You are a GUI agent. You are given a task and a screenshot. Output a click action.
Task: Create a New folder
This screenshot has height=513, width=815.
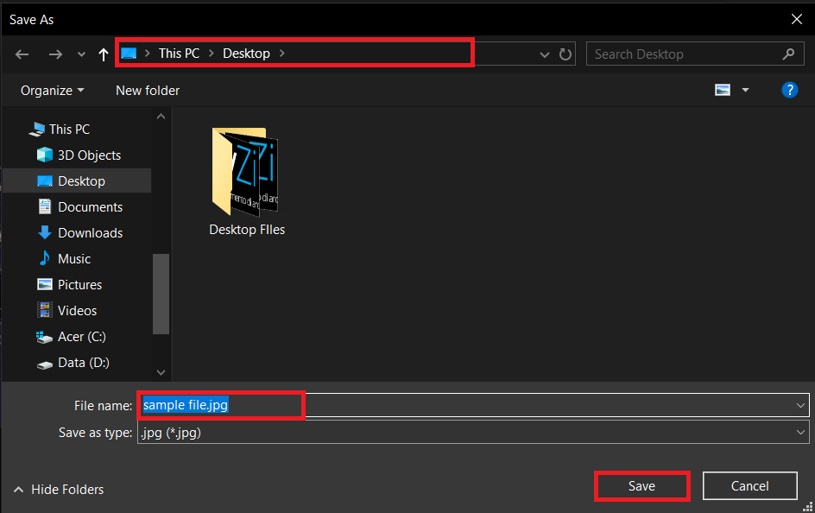147,90
